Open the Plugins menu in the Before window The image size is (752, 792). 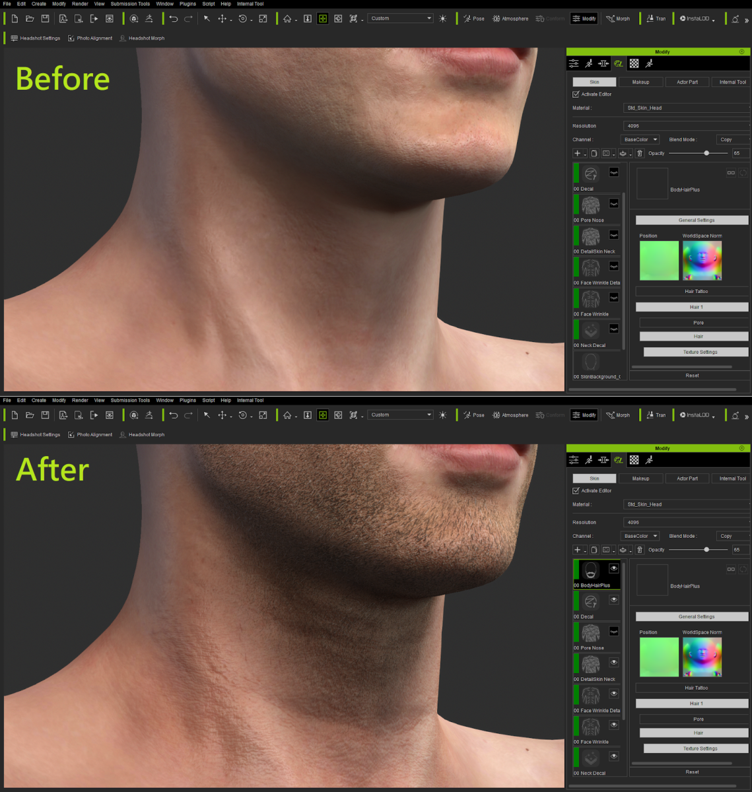pos(188,4)
